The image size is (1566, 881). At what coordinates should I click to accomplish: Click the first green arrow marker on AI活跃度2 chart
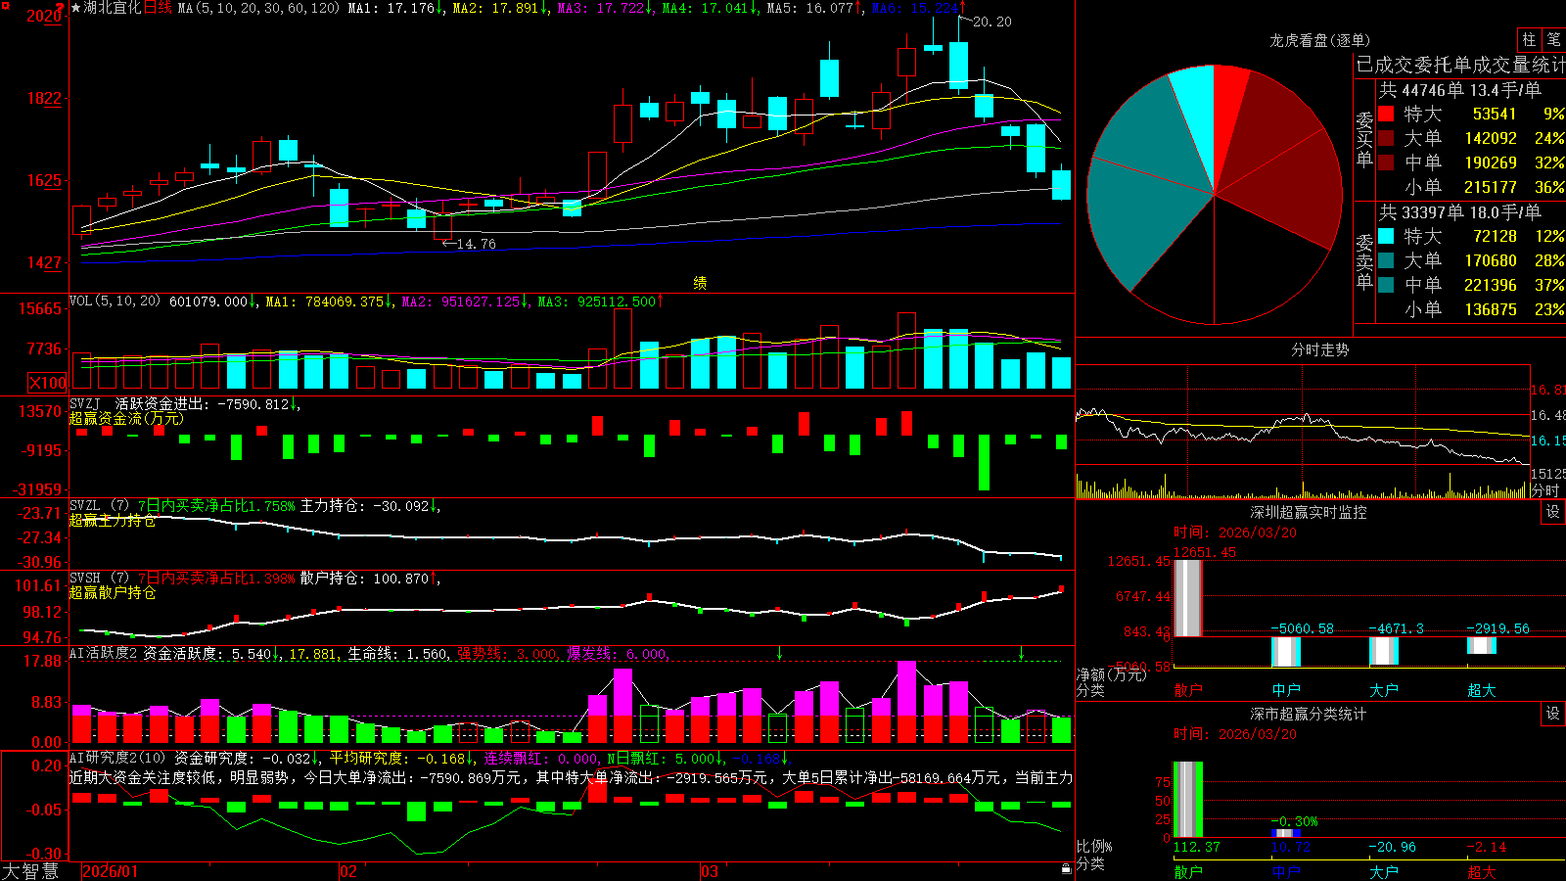(780, 652)
